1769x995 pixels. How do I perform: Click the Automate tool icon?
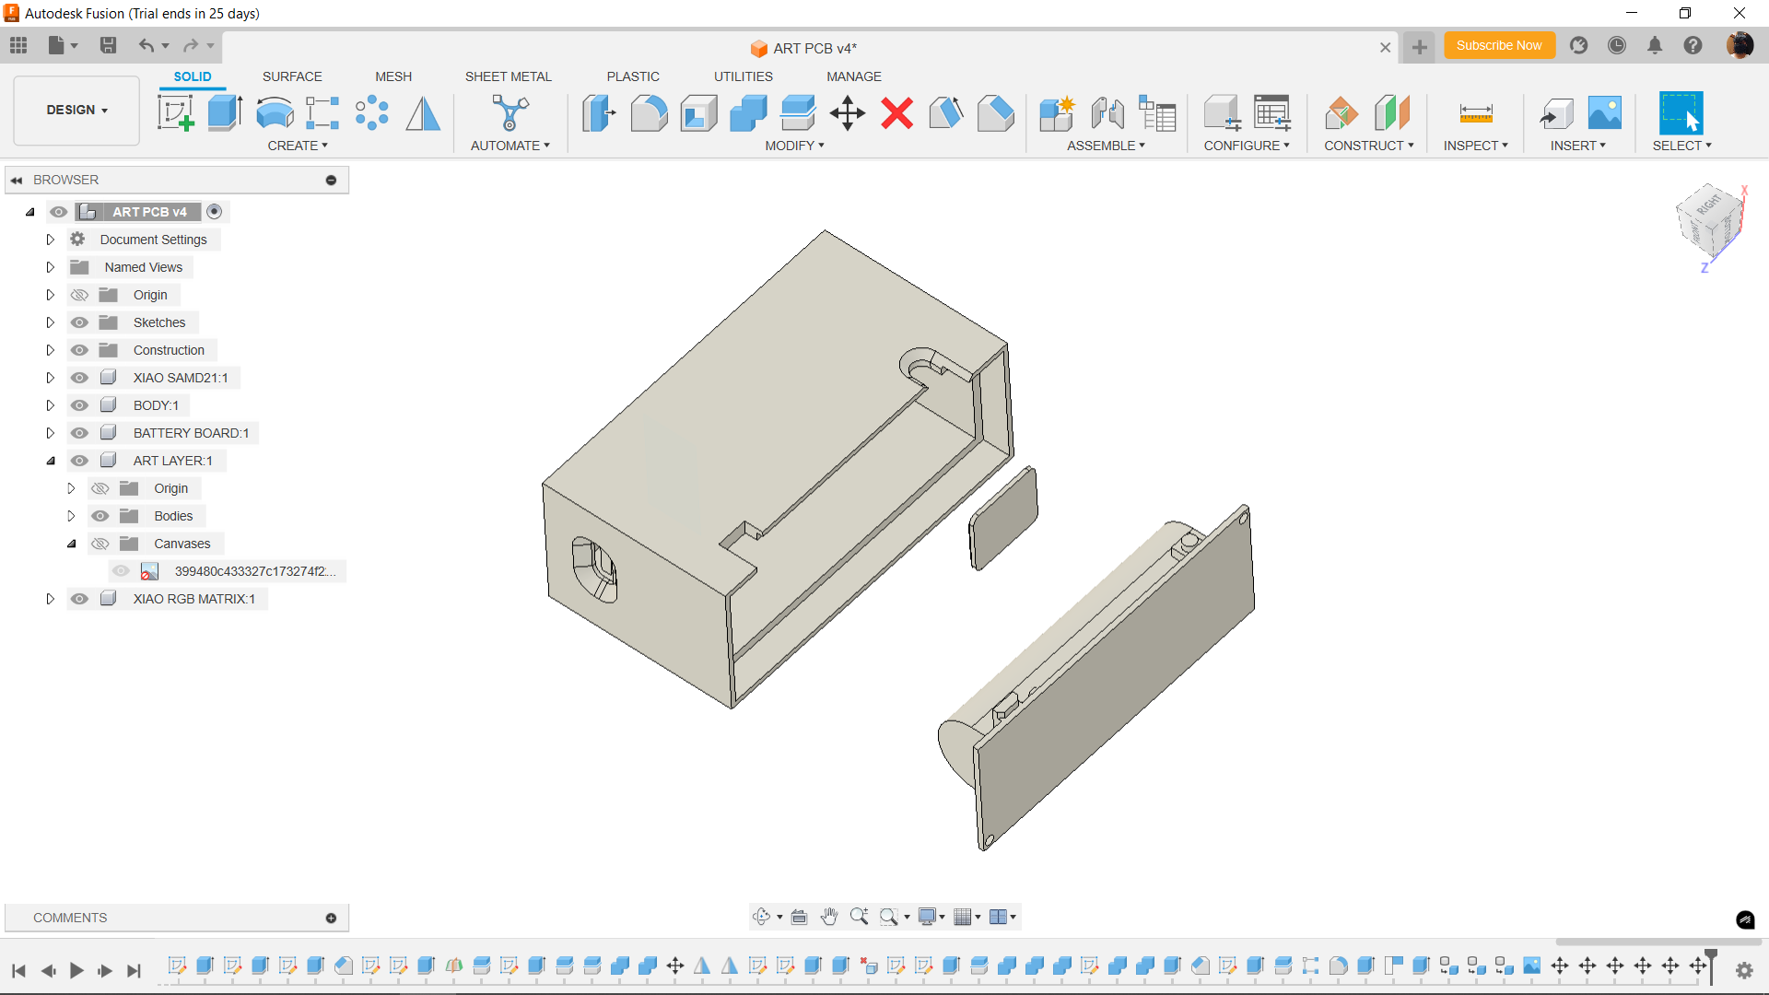click(x=510, y=113)
